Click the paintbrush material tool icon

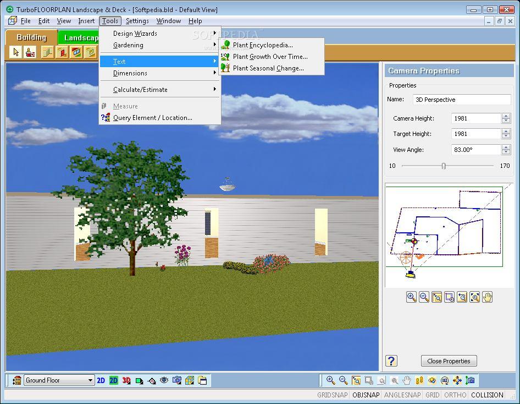[30, 52]
